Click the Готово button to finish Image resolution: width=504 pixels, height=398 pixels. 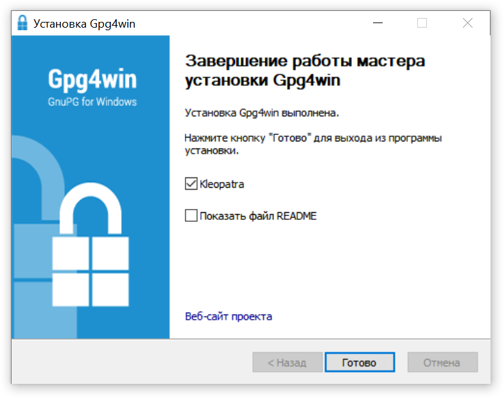(x=360, y=362)
